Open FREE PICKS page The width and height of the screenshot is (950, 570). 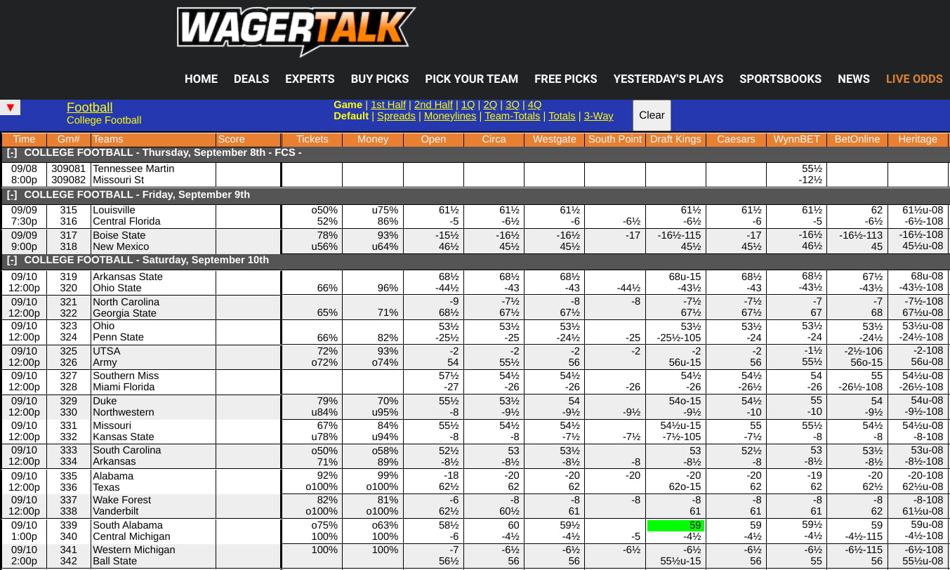tap(565, 79)
